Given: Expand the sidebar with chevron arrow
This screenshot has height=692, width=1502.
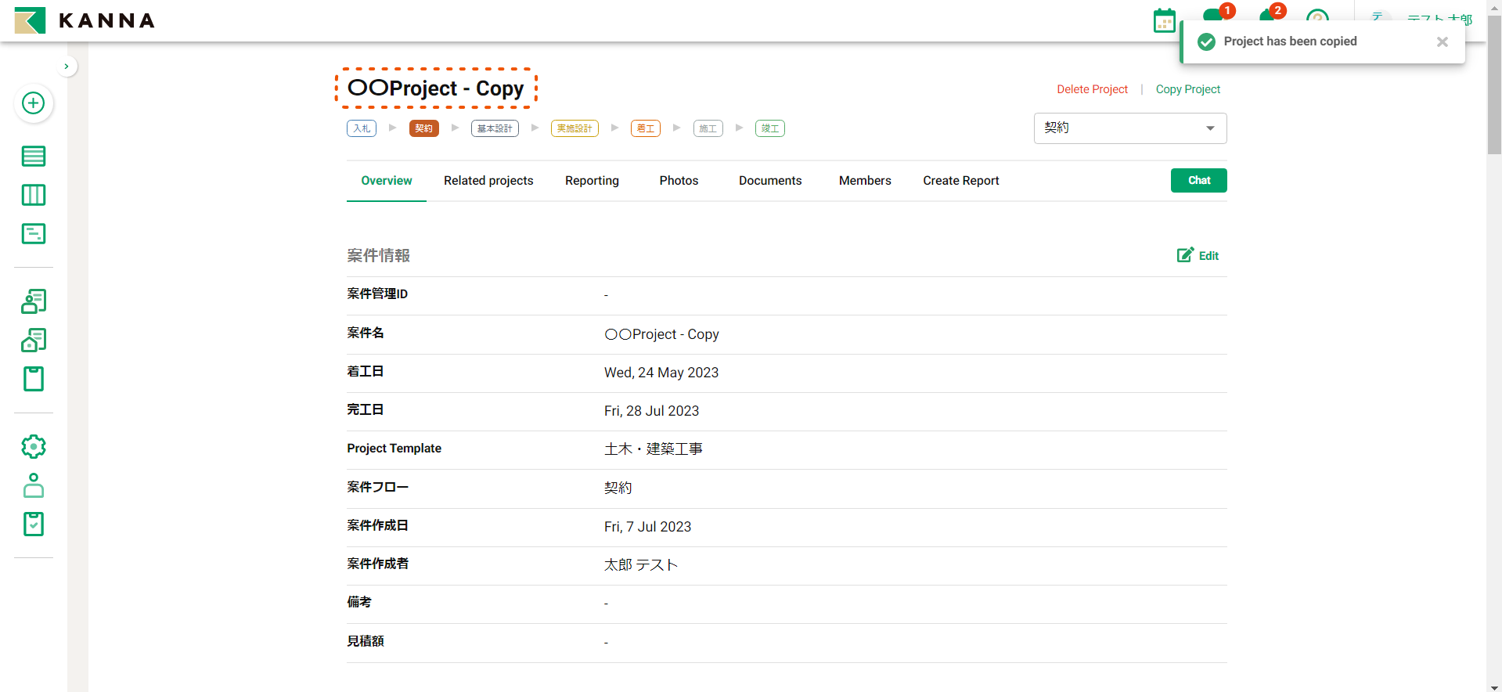Looking at the screenshot, I should (x=67, y=67).
